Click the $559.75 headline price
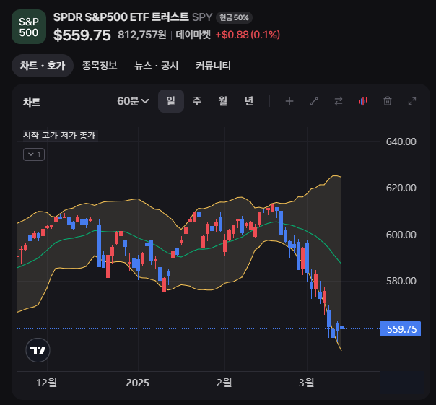Image resolution: width=436 pixels, height=405 pixels. pos(82,35)
